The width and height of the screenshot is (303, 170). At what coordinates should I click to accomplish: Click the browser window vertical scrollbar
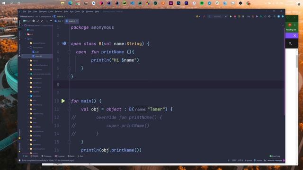[x=297, y=62]
